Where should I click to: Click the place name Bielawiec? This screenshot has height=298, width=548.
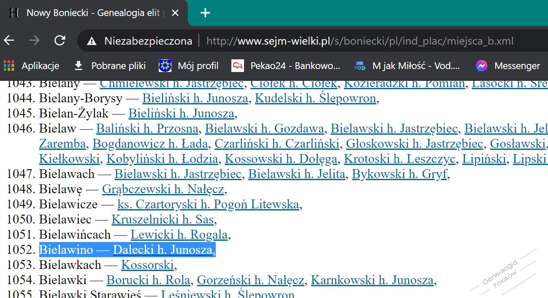(x=65, y=220)
